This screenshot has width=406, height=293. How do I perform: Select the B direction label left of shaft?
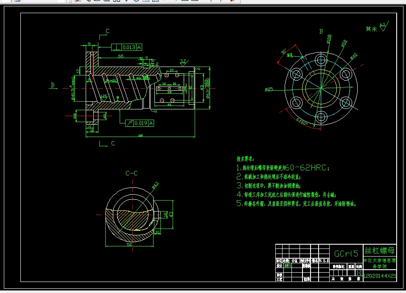pos(53,85)
